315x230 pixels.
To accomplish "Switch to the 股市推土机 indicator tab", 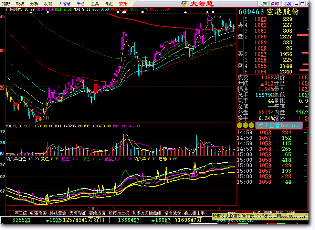I will pyautogui.click(x=119, y=213).
